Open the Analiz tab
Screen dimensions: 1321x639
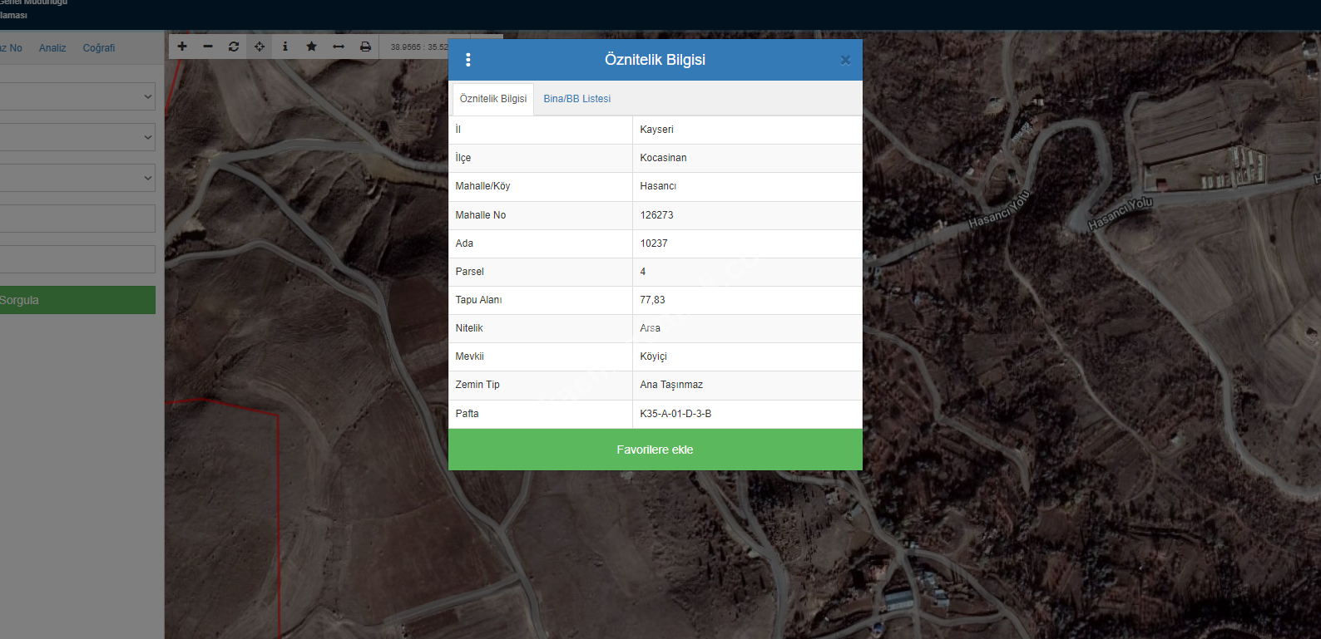click(52, 48)
